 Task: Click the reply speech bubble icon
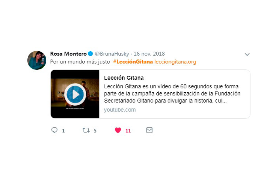point(55,130)
